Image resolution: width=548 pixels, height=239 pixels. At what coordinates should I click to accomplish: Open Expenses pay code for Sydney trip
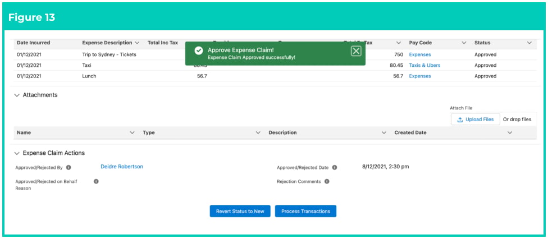click(420, 54)
